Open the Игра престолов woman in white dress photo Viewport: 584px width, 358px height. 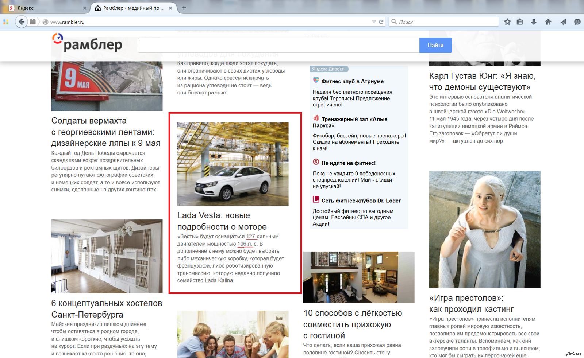tap(485, 229)
